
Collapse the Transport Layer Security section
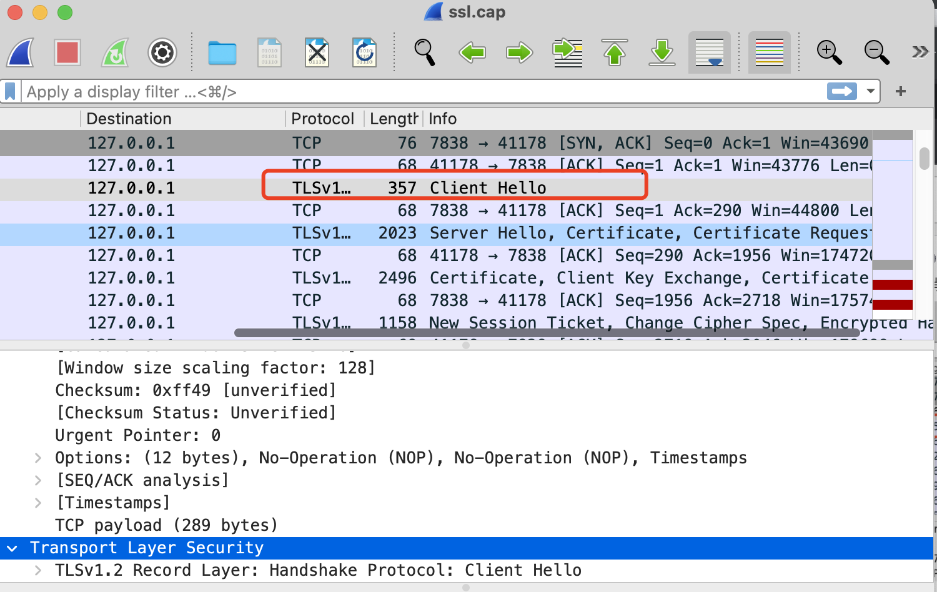pyautogui.click(x=12, y=548)
